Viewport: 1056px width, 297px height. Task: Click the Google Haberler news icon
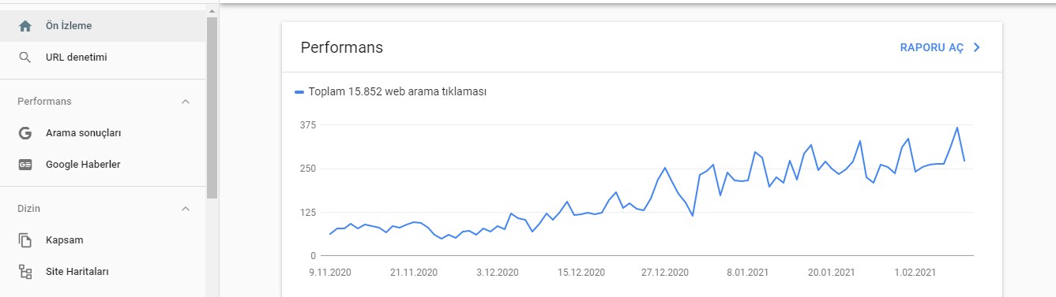[x=25, y=165]
